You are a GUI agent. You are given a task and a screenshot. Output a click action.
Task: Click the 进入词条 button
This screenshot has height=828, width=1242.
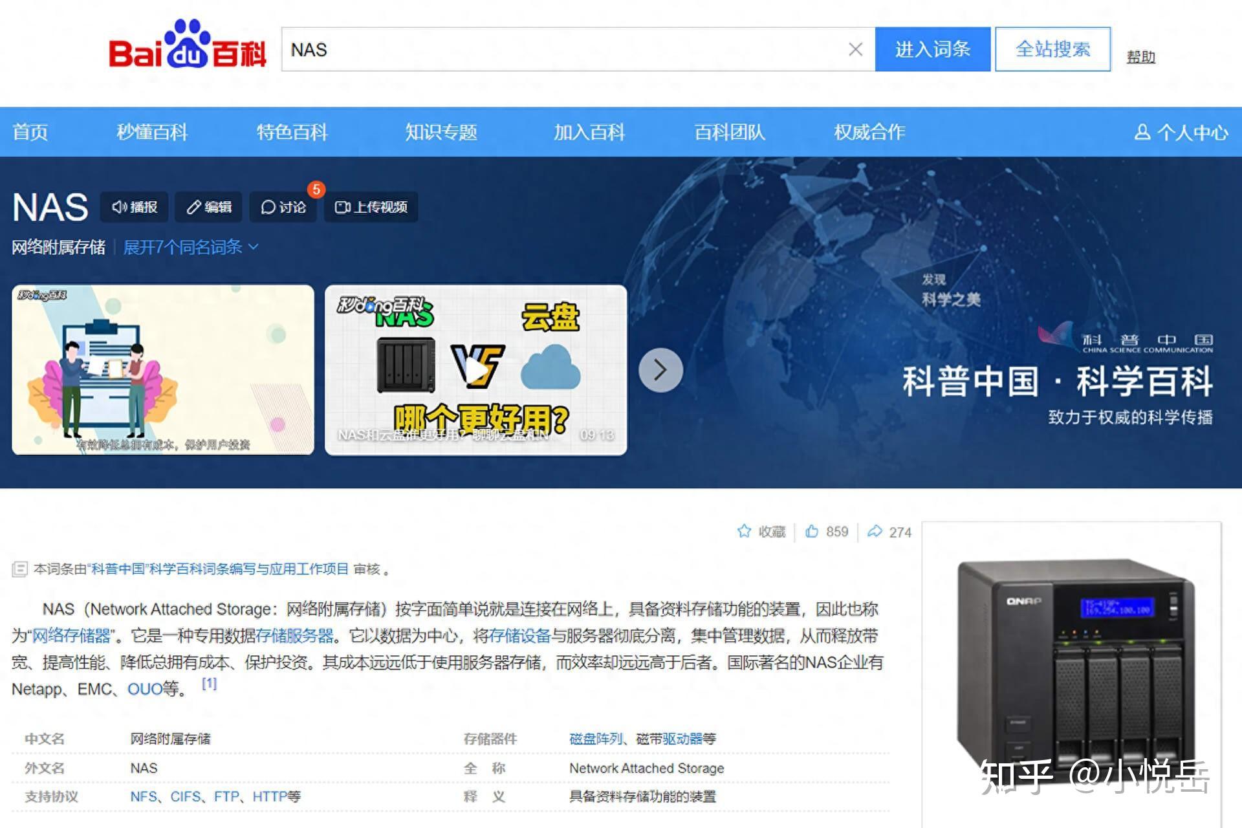(932, 49)
